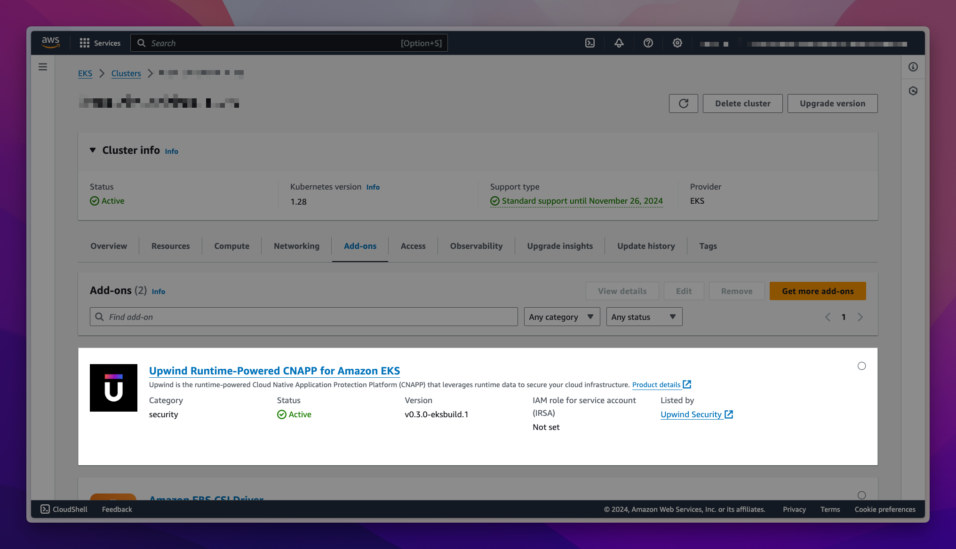Switch to the Access tab
This screenshot has width=956, height=549.
point(413,246)
